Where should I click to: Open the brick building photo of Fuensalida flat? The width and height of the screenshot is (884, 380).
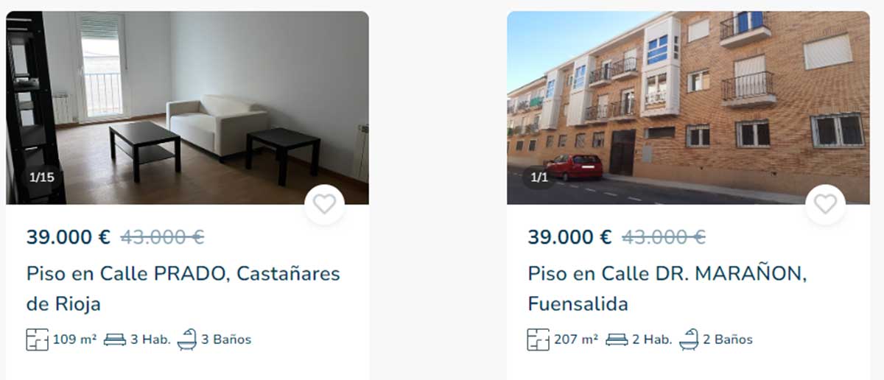[688, 108]
